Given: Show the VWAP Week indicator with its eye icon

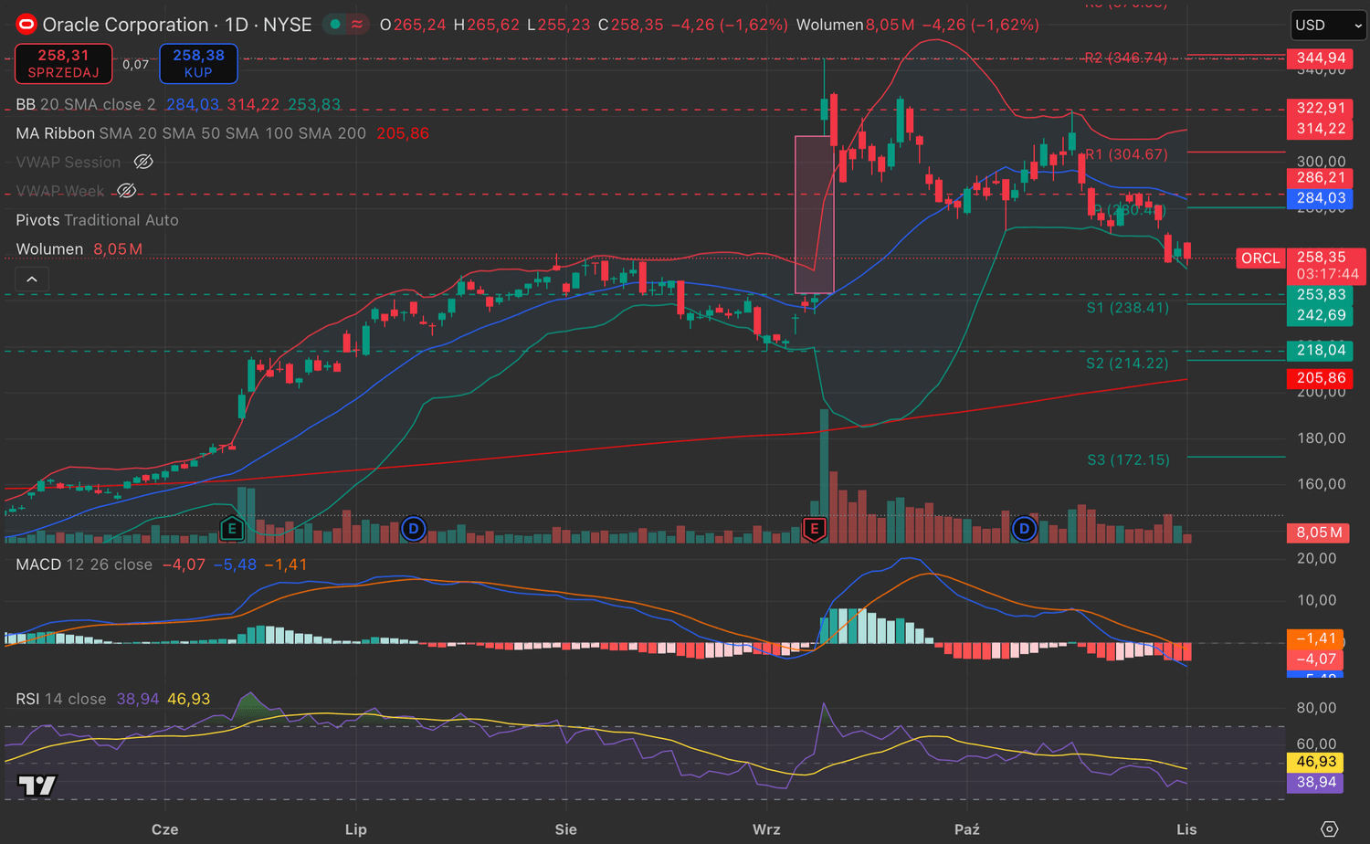Looking at the screenshot, I should [x=127, y=191].
